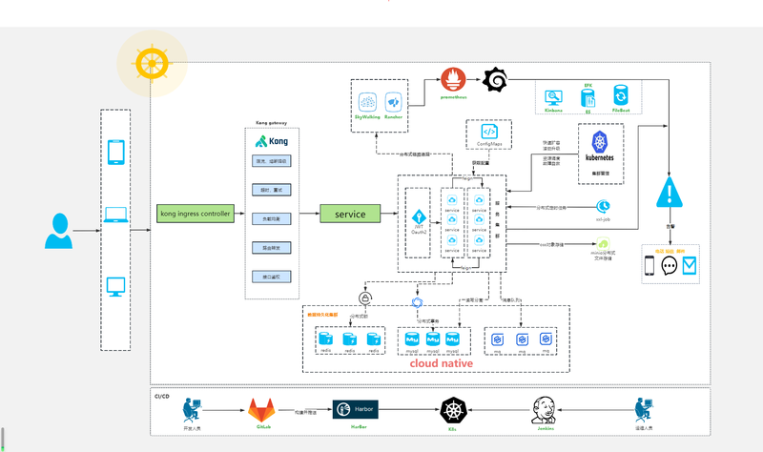The width and height of the screenshot is (763, 452).
Task: Click the "Rancher" label
Action: (393, 117)
